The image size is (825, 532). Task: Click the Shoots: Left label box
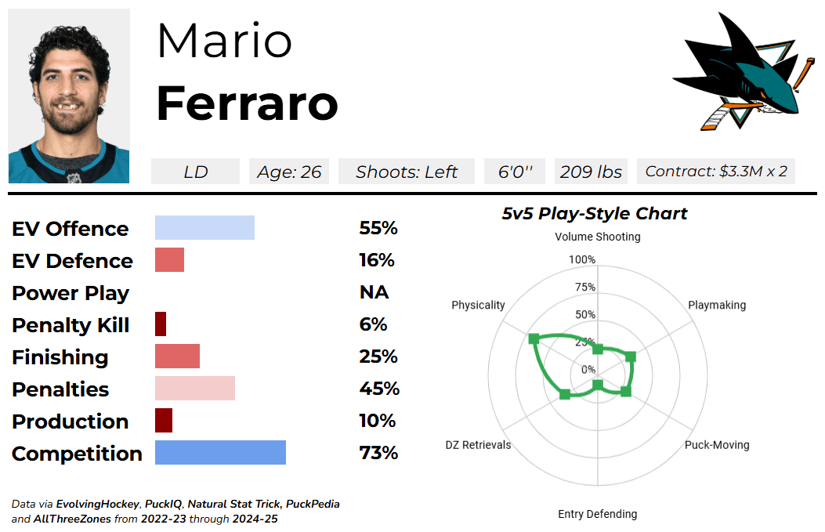pyautogui.click(x=407, y=172)
